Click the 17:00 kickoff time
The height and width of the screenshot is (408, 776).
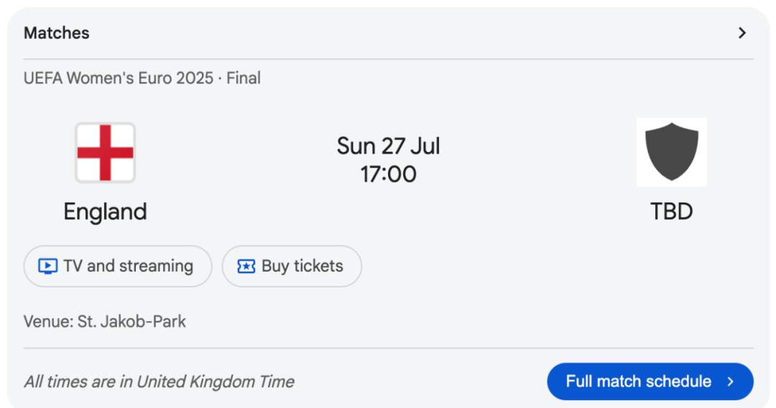point(388,175)
